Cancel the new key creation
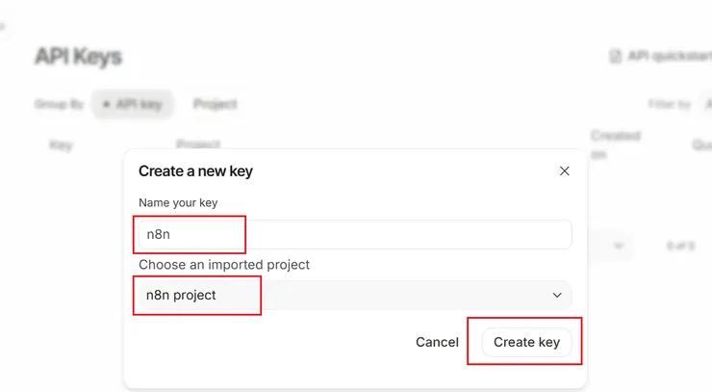This screenshot has height=392, width=712. [x=437, y=342]
